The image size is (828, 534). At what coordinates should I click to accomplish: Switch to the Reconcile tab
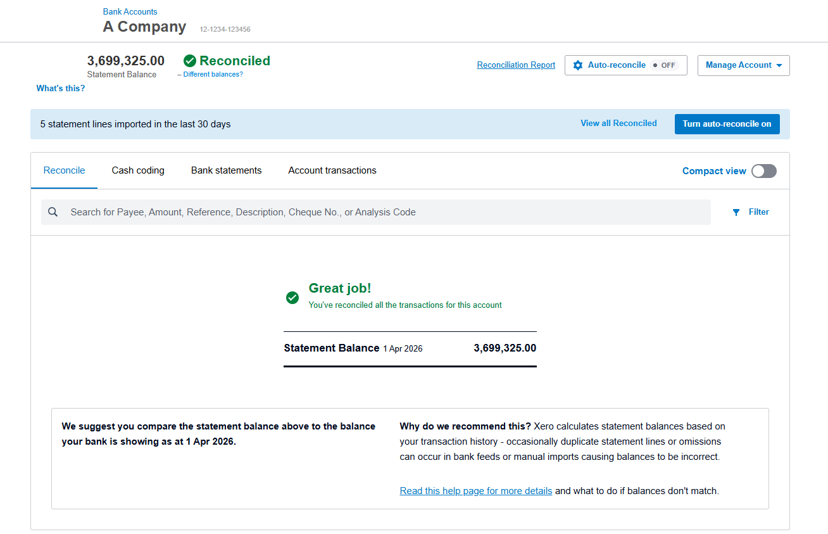64,170
